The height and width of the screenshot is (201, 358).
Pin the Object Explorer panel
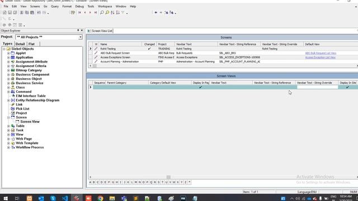point(78,30)
